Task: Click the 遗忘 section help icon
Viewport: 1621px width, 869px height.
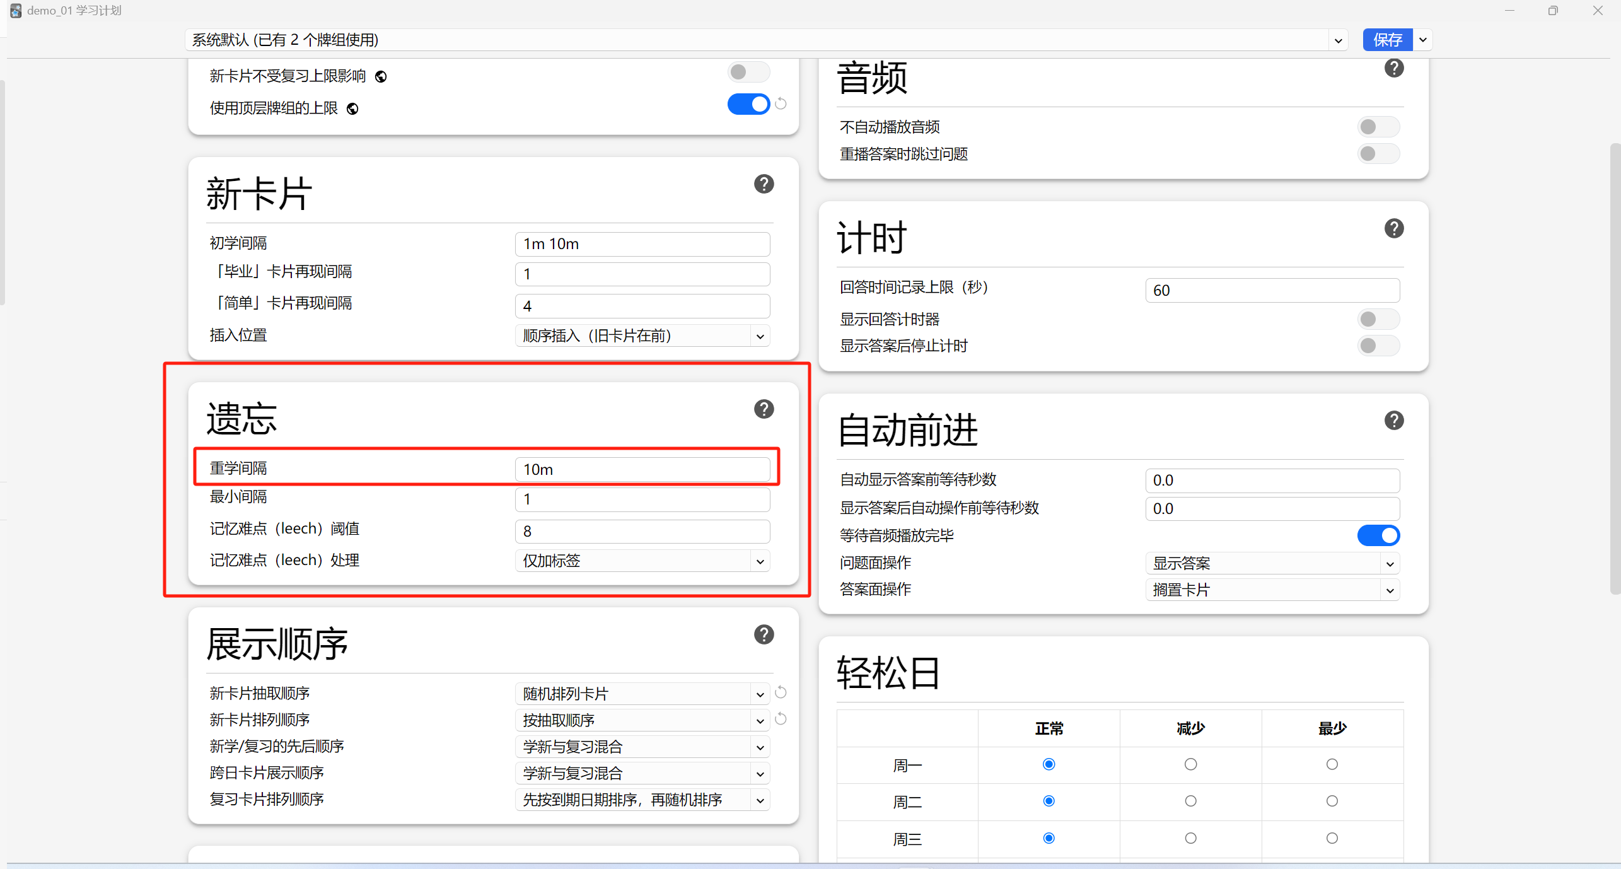Action: pyautogui.click(x=764, y=409)
